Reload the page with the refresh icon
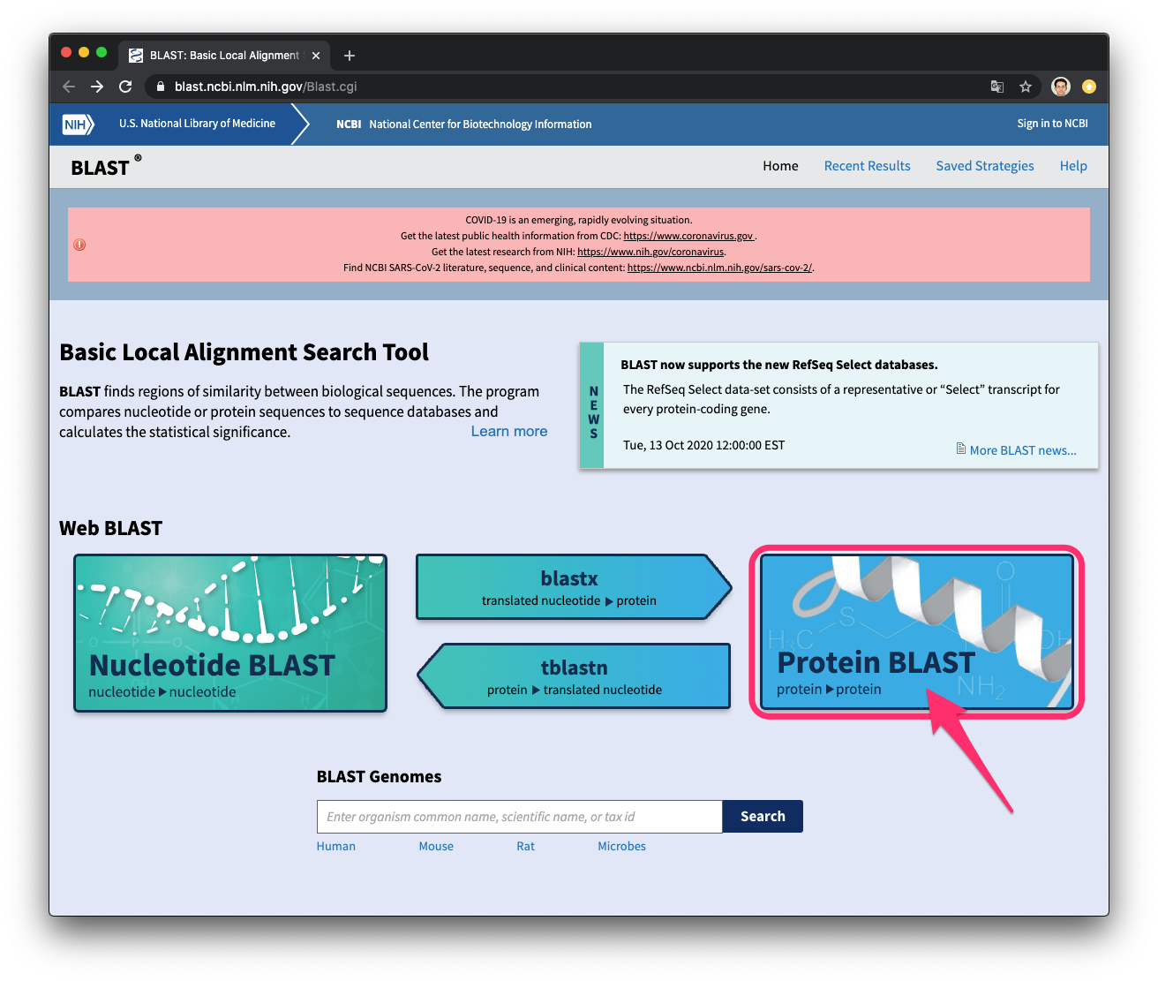Viewport: 1158px width, 981px height. 125,87
